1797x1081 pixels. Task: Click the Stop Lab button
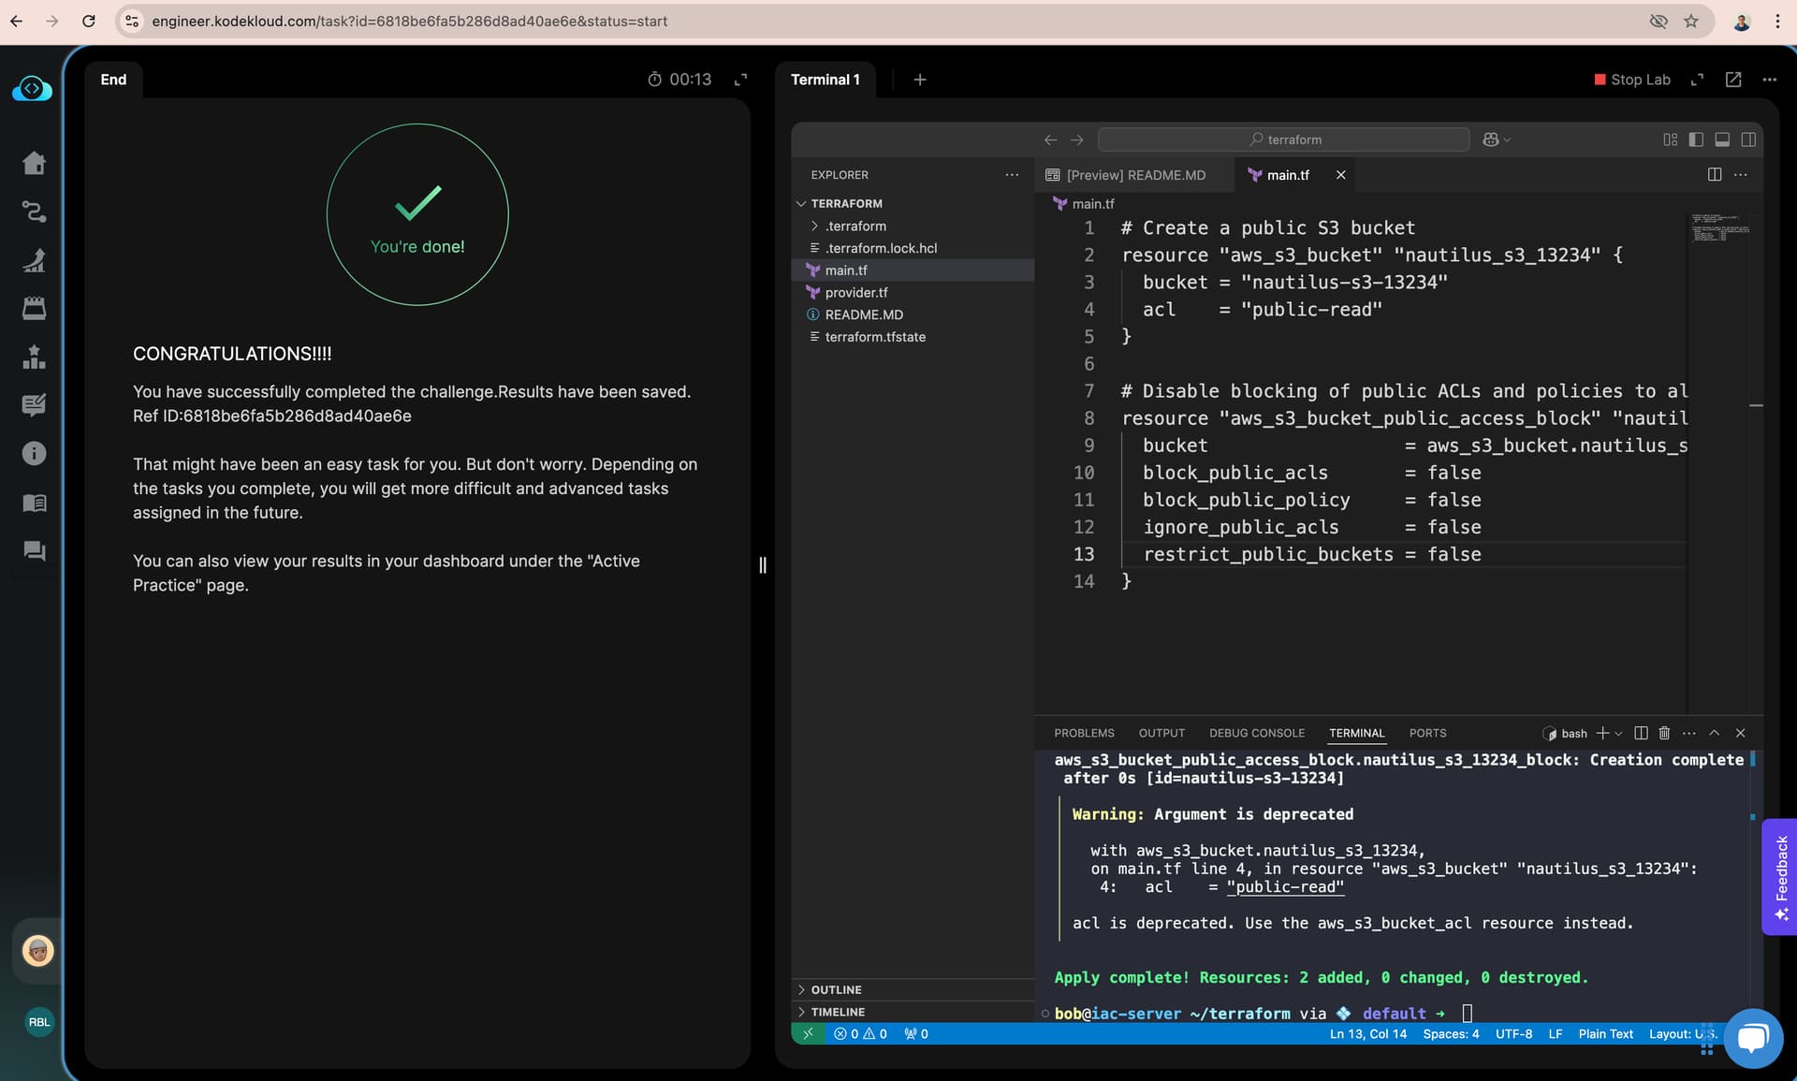tap(1632, 80)
